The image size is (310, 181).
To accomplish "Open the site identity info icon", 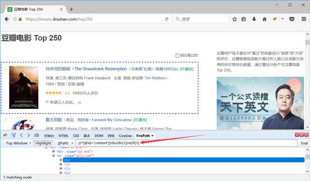I will pyautogui.click(x=15, y=19).
